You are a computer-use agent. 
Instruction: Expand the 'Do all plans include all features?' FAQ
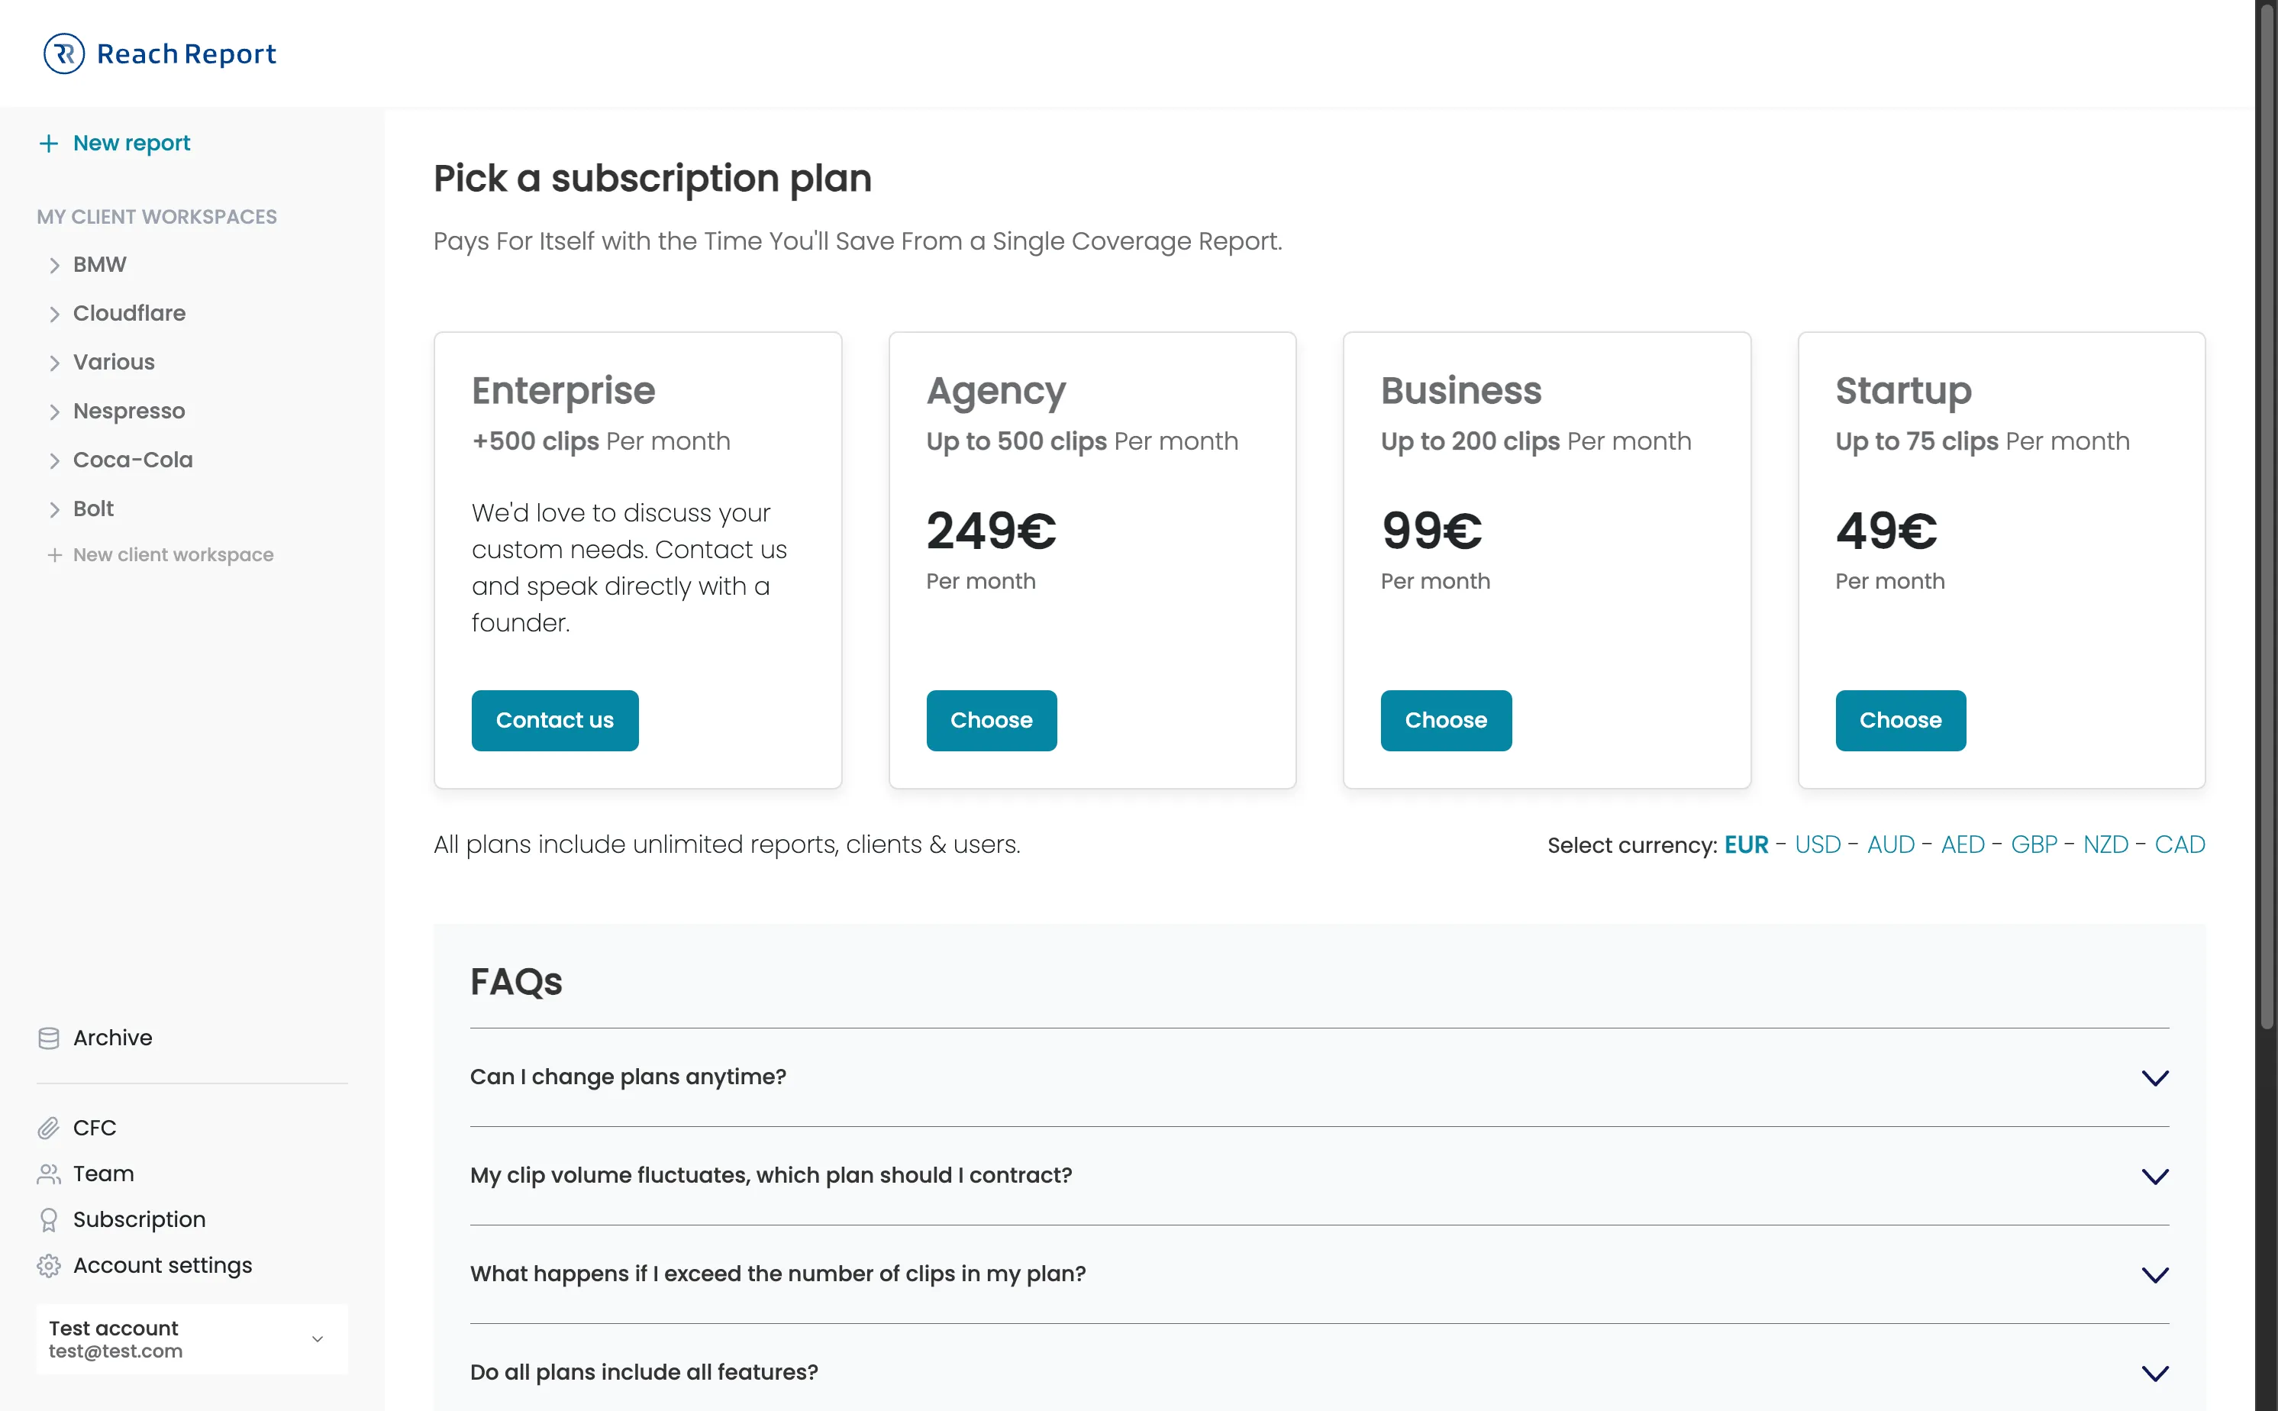[x=2155, y=1373]
